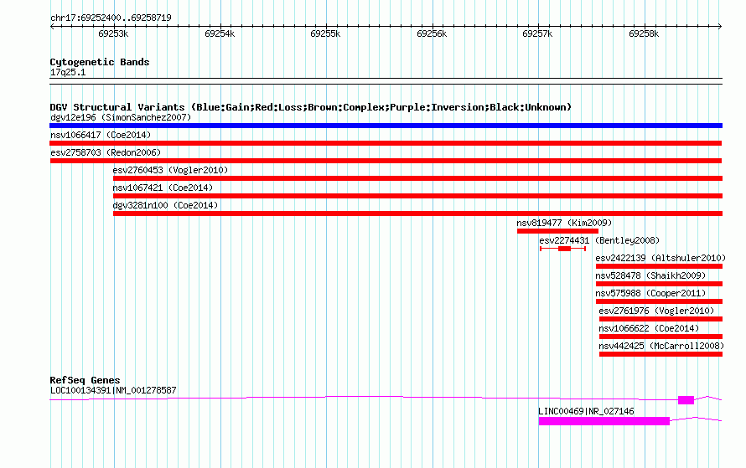Click the esv2761976 (Vogler2010) label

pos(656,311)
